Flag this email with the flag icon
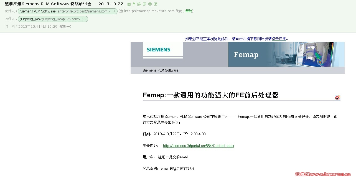 point(134,4)
